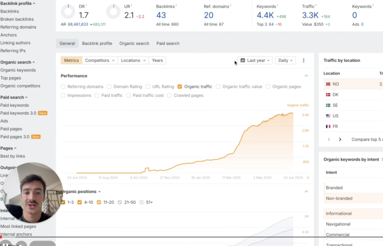
Task: Open the three-dot chart options menu
Action: [304, 60]
